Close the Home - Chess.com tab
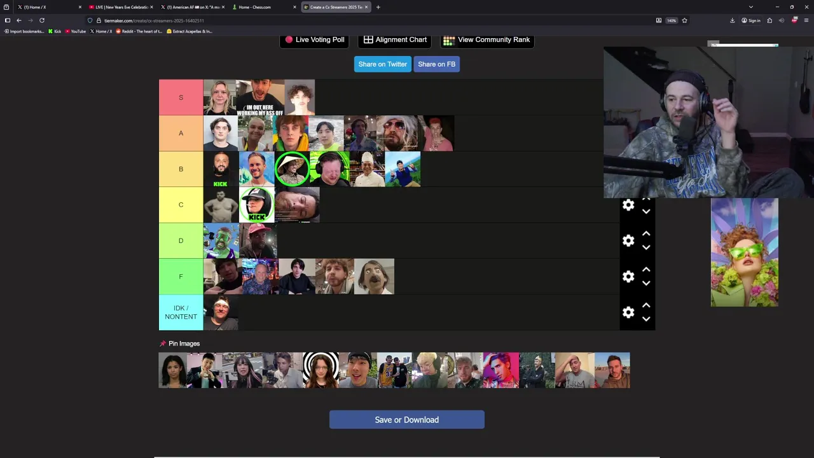Image resolution: width=814 pixels, height=458 pixels. 294,7
